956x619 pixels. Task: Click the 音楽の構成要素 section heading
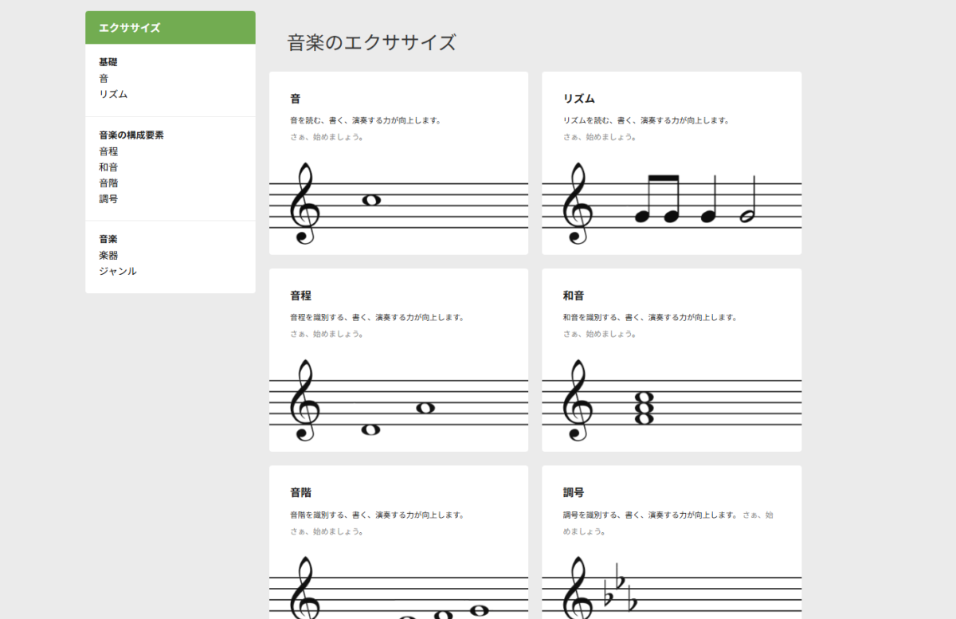pos(131,135)
